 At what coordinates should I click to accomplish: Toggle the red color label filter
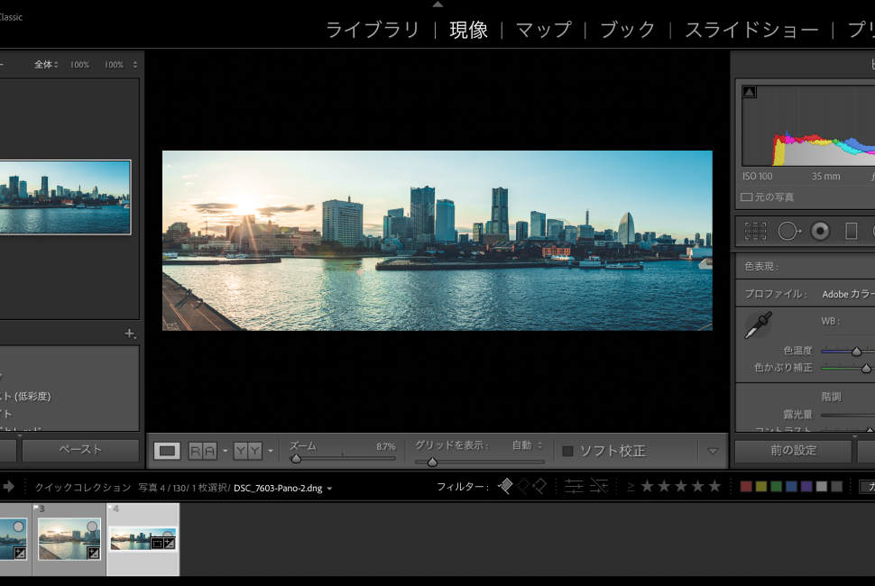tap(746, 486)
